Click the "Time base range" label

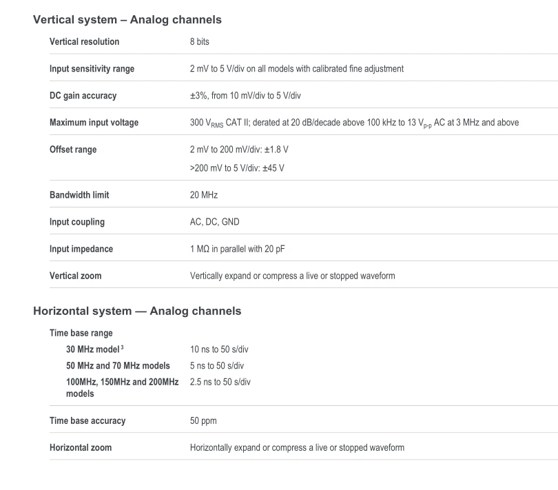(x=81, y=333)
